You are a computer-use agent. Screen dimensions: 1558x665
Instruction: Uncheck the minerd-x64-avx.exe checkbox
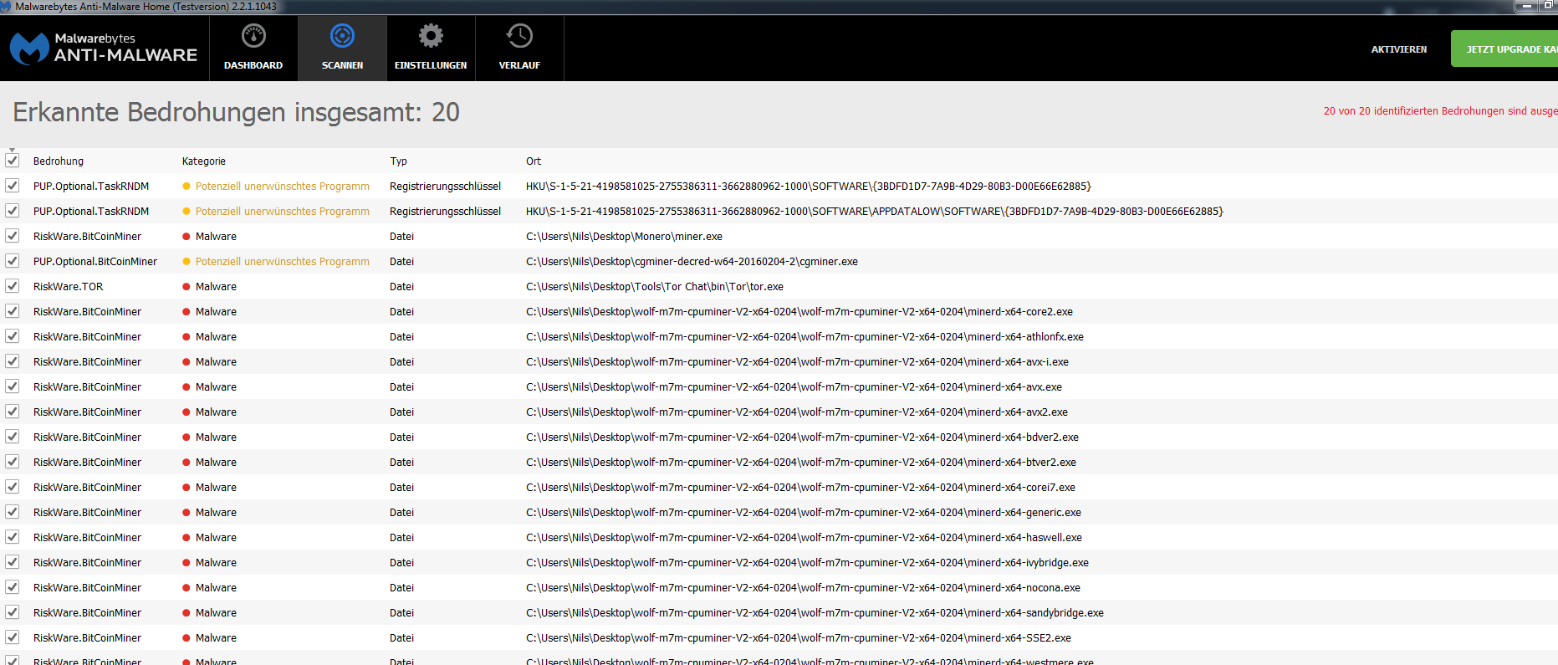[12, 386]
